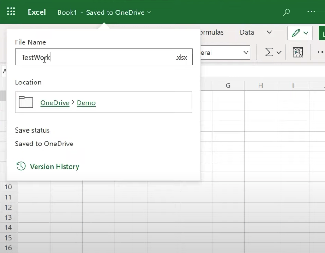The height and width of the screenshot is (253, 325).
Task: Open the Analyze Data icon
Action: (298, 52)
